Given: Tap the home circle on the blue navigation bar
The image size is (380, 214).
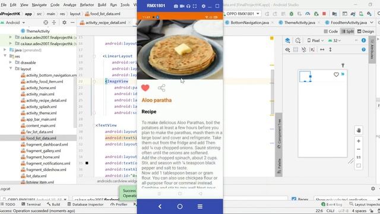Looking at the screenshot, I should coord(180,206).
